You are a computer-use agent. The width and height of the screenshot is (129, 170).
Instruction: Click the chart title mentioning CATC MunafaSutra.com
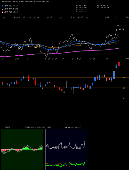25,2
